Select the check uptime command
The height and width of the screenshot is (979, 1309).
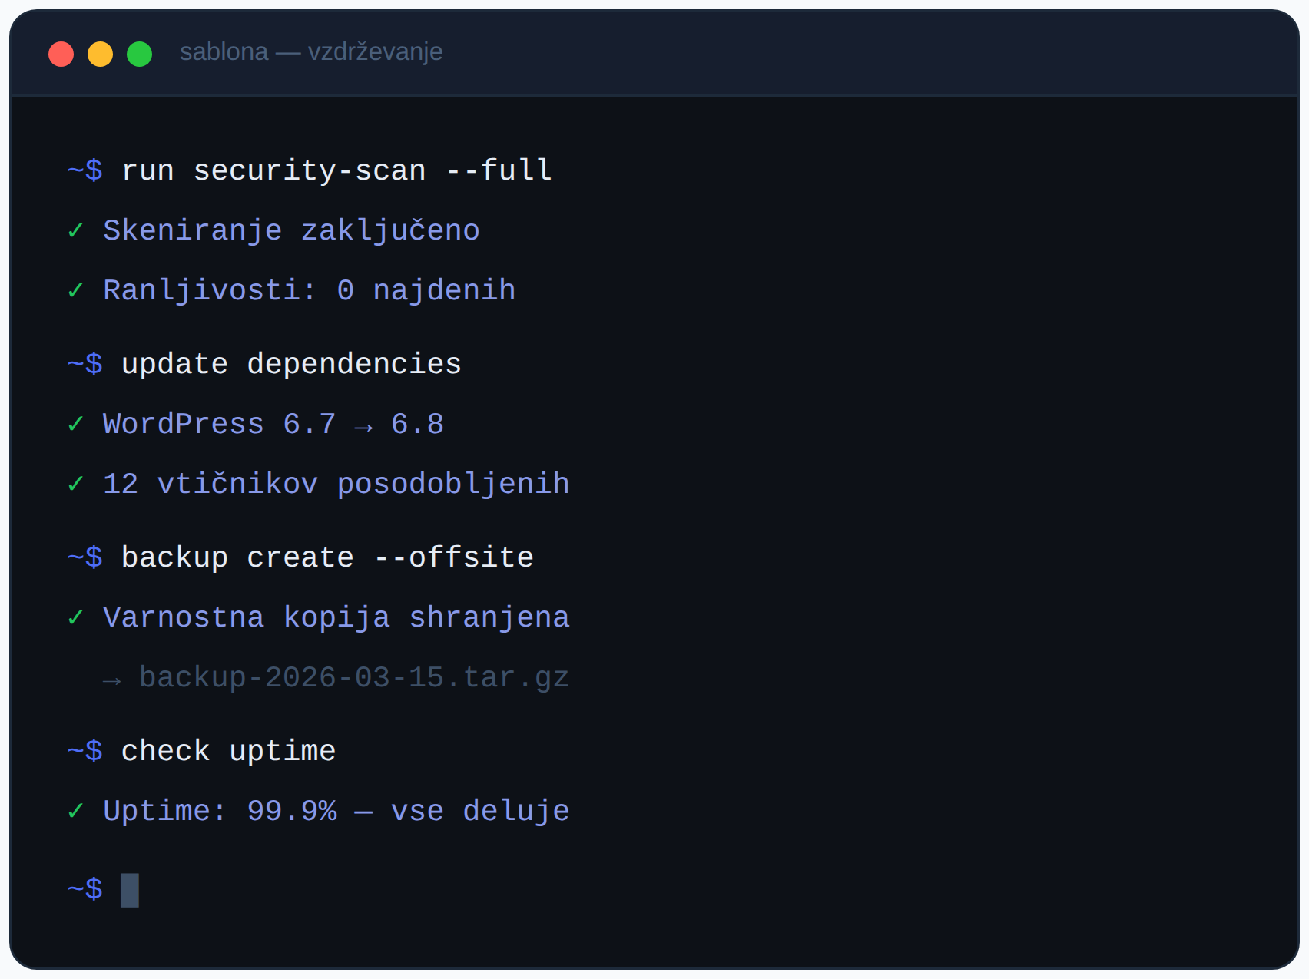click(x=228, y=751)
